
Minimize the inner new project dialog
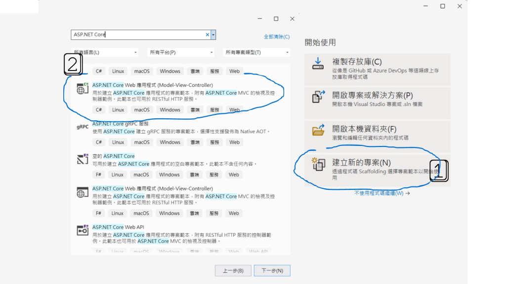(x=260, y=19)
